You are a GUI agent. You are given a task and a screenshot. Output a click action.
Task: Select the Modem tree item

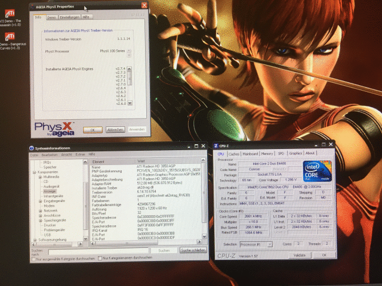tap(49, 206)
